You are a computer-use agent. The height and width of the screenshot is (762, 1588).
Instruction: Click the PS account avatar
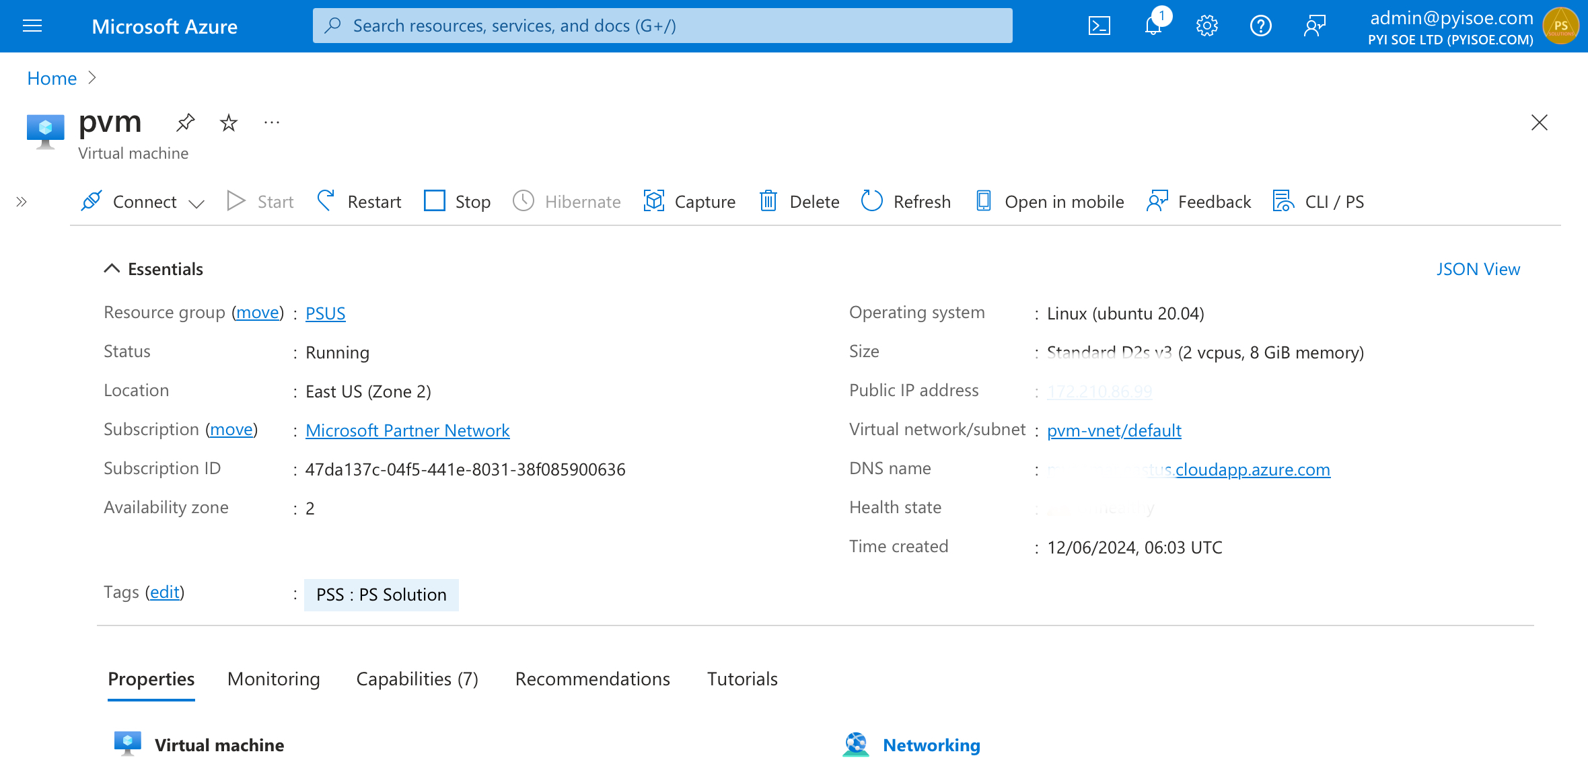(x=1560, y=26)
